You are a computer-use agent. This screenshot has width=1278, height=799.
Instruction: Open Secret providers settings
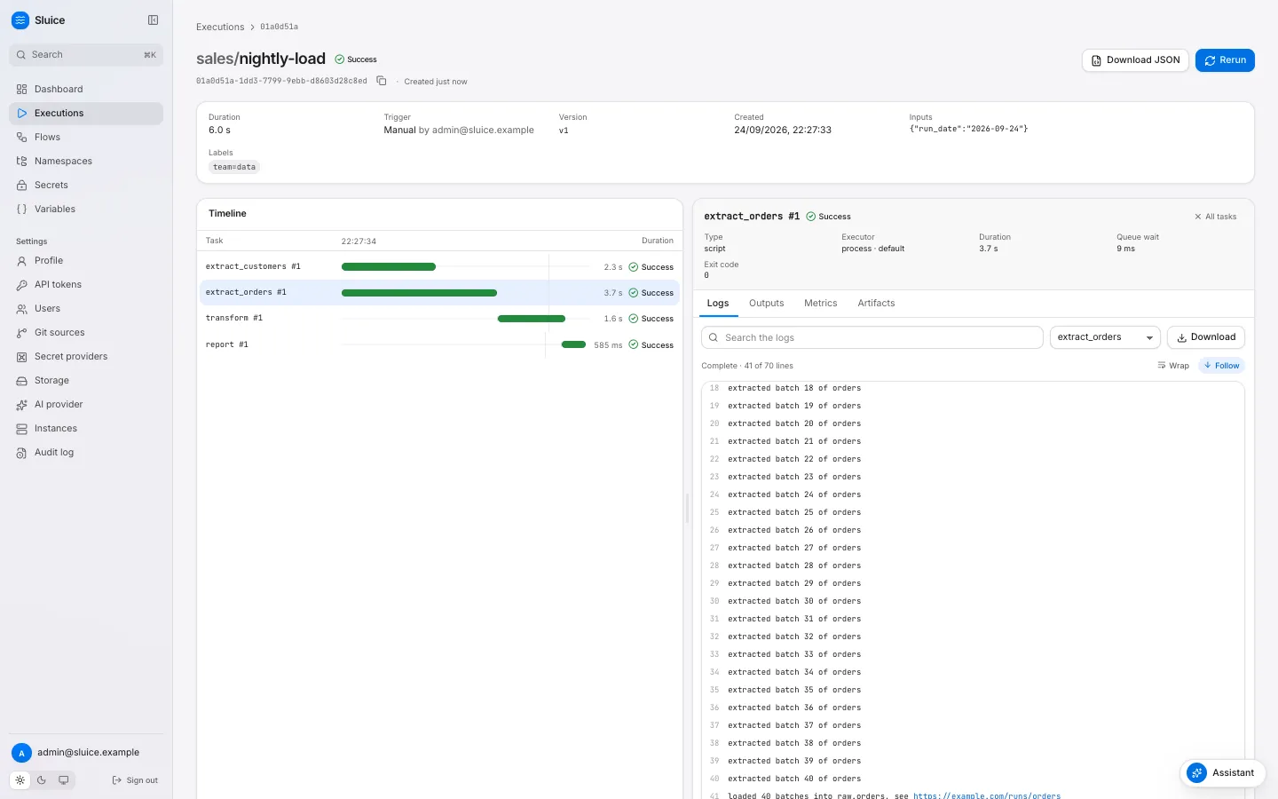click(86, 356)
